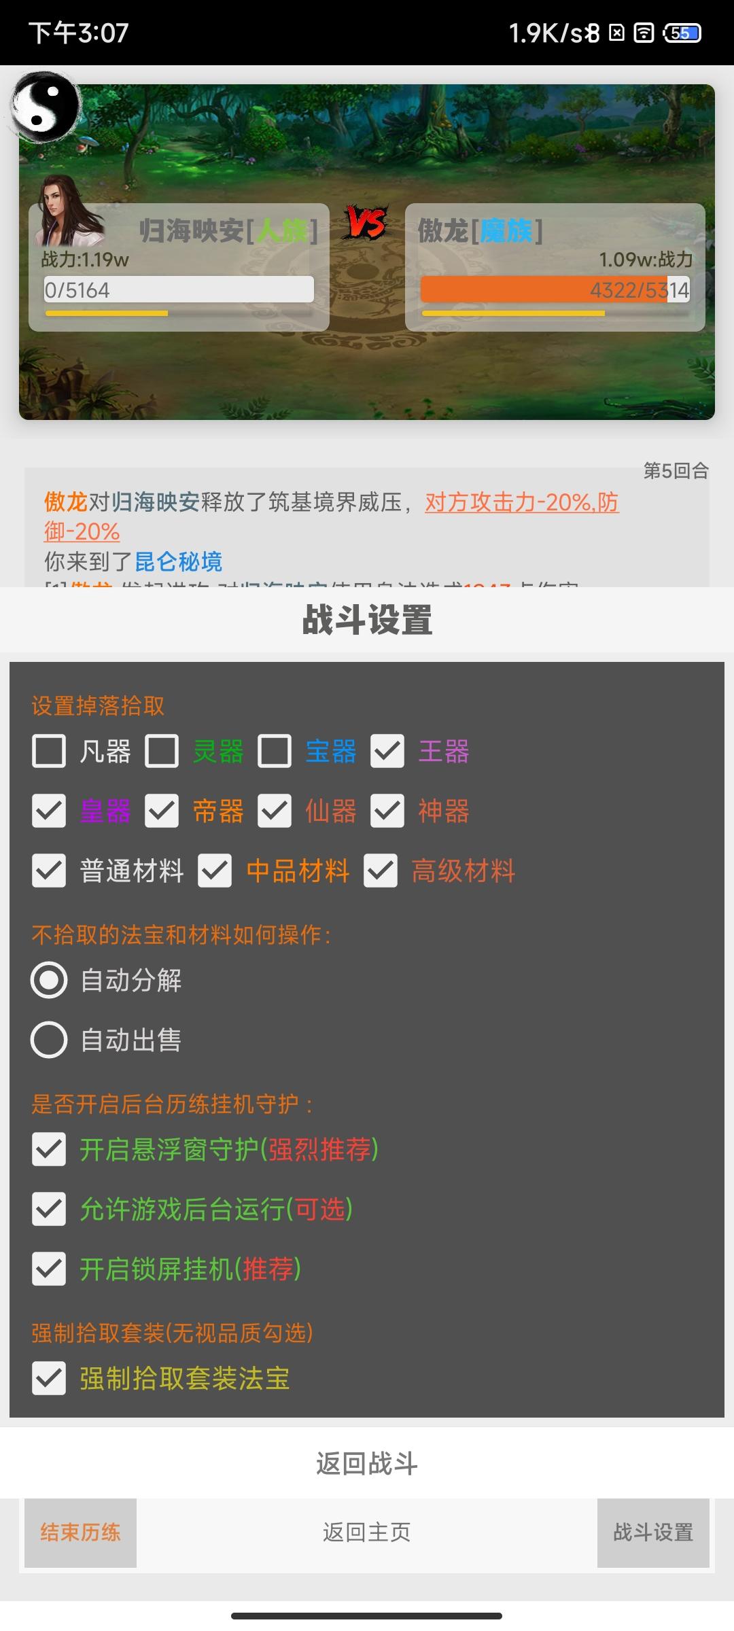
Task: Turn off 开启锁屏挂机 option
Action: [x=49, y=1269]
